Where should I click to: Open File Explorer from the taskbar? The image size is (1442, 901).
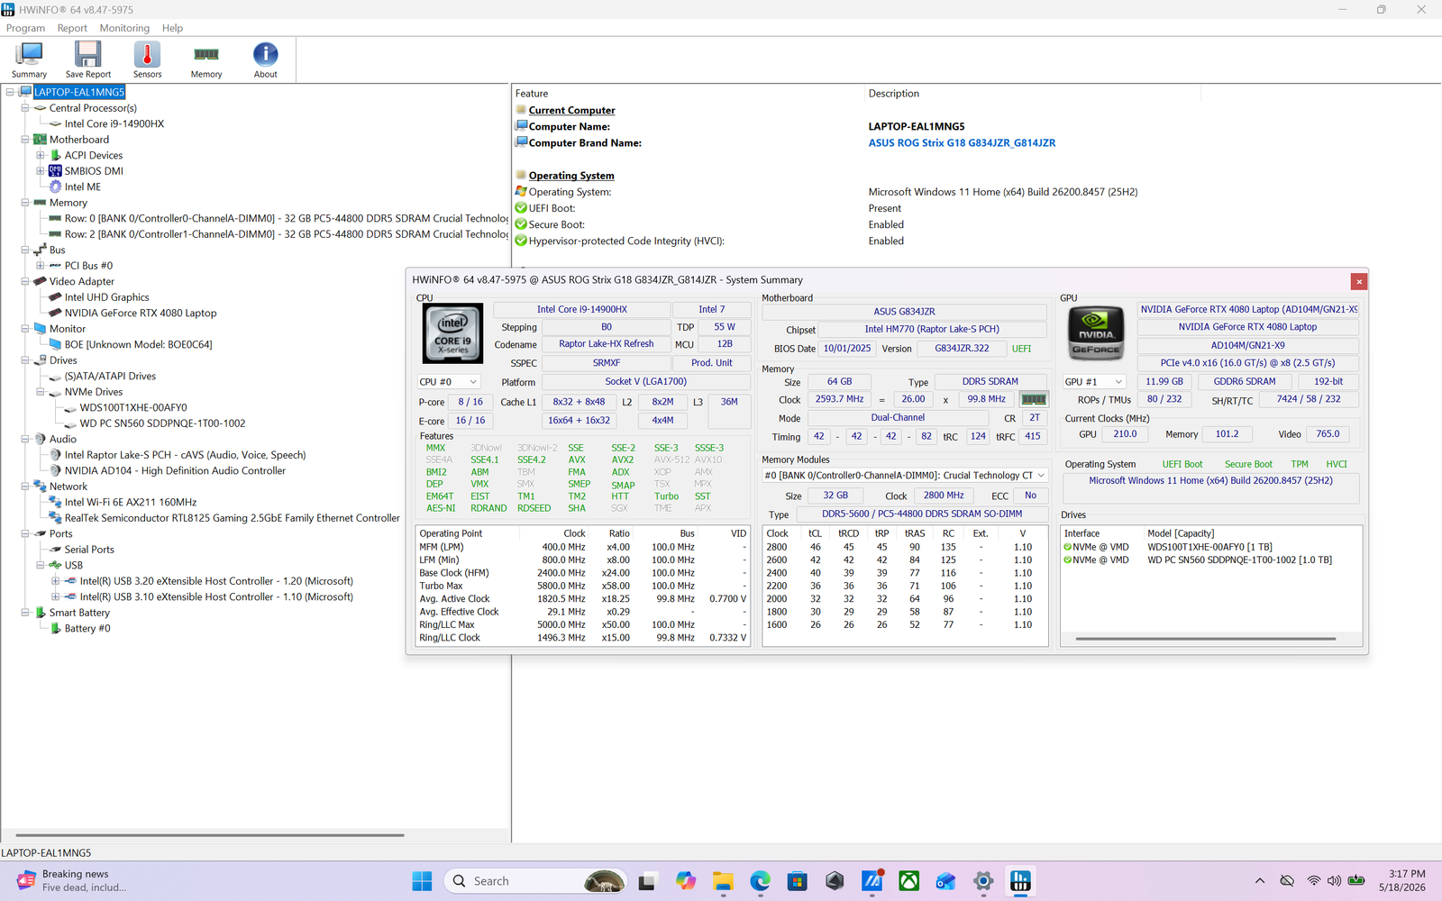coord(722,881)
